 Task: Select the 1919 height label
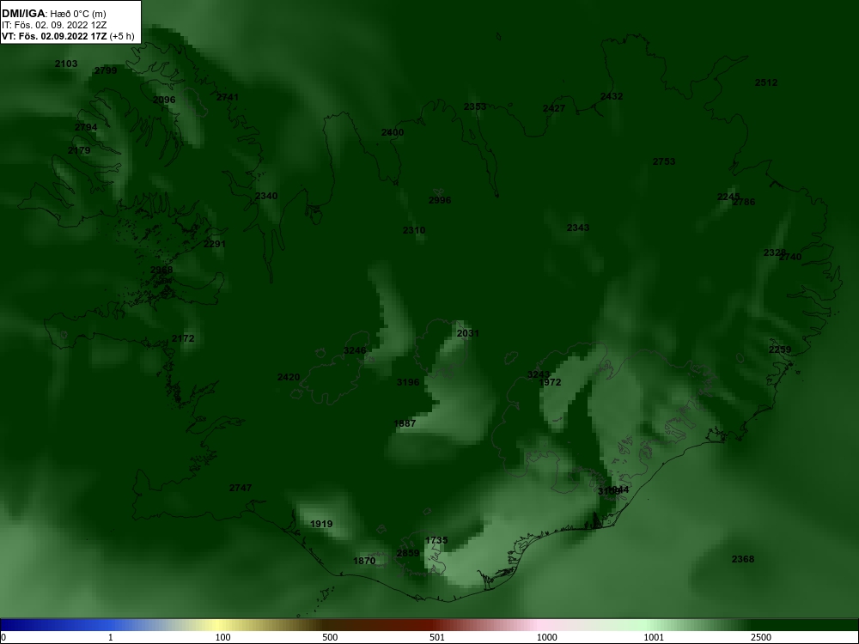tap(321, 524)
